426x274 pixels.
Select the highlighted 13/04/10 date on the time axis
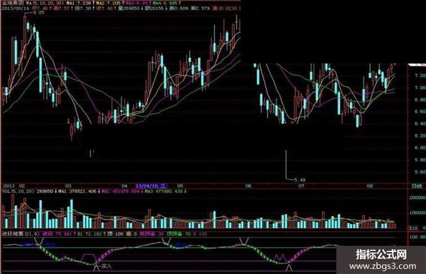pyautogui.click(x=151, y=186)
